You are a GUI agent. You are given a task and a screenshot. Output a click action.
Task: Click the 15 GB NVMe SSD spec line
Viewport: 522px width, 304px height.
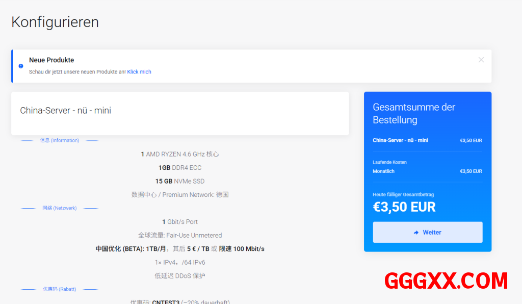click(180, 181)
